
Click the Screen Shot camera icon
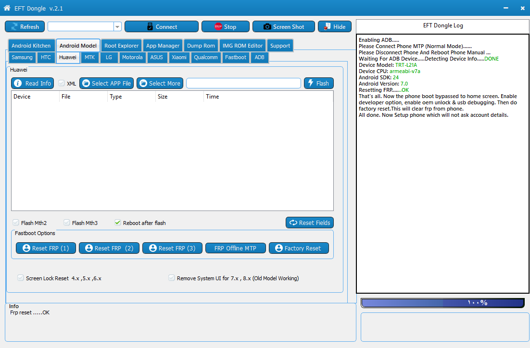267,27
